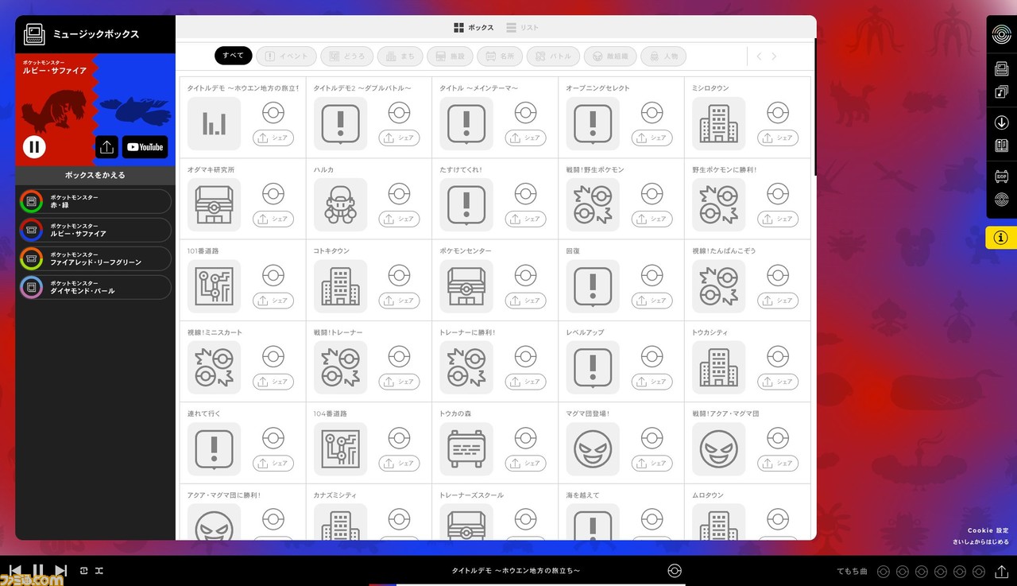Play the ポケモンセンター facility icon
Screen dimensions: 1017x586
(466, 286)
